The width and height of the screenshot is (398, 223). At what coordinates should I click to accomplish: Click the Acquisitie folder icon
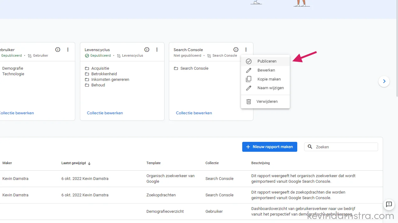[x=87, y=68]
